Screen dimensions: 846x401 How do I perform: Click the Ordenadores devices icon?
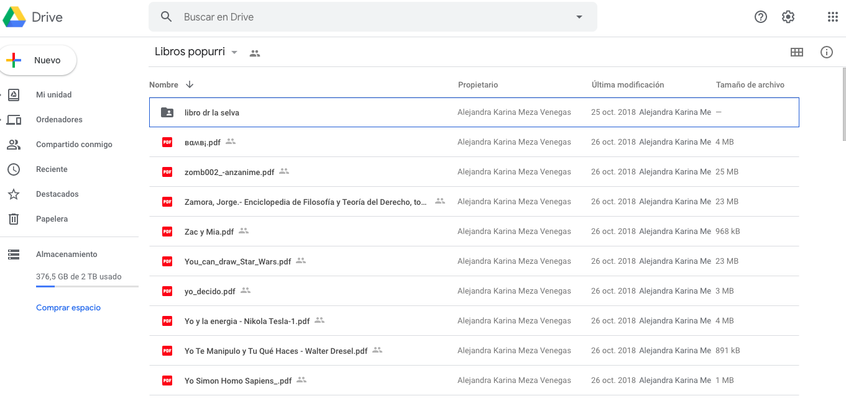14,120
